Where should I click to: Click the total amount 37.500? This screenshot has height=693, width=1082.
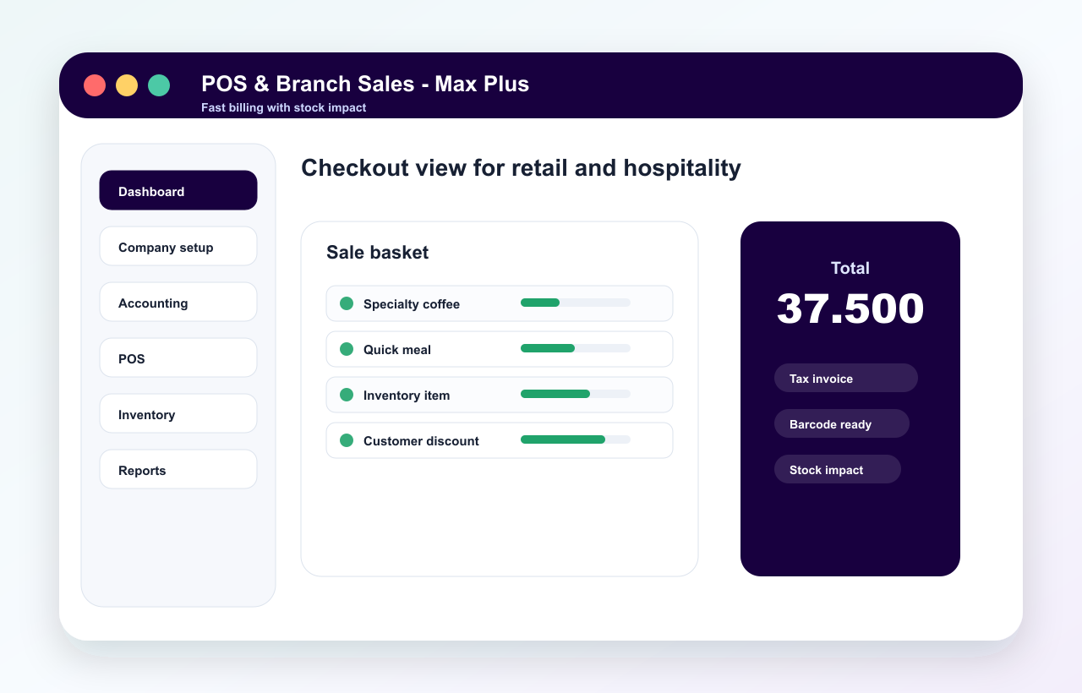[x=850, y=308]
